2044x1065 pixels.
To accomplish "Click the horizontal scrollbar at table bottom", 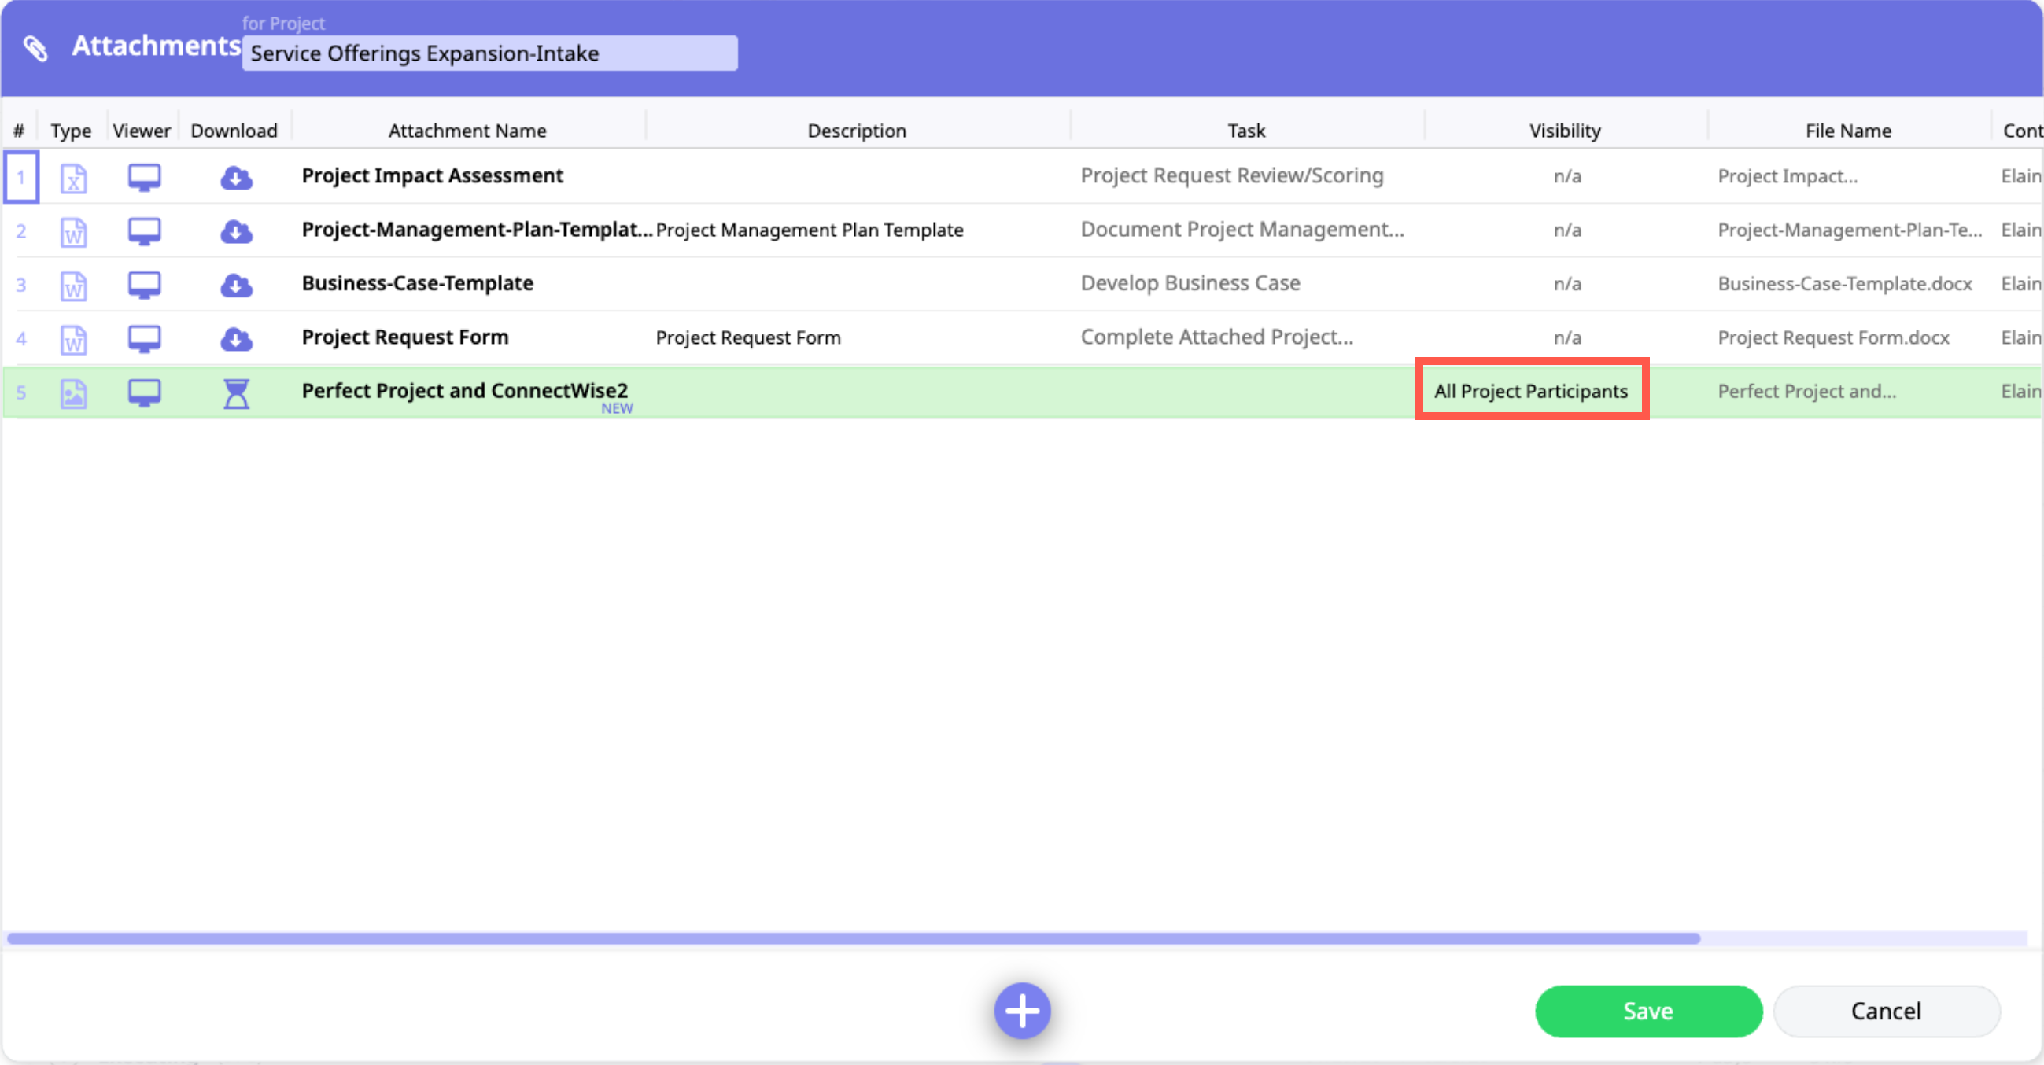I will pyautogui.click(x=853, y=938).
